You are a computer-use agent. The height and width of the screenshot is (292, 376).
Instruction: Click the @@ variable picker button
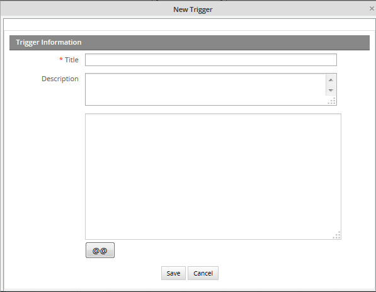100,250
